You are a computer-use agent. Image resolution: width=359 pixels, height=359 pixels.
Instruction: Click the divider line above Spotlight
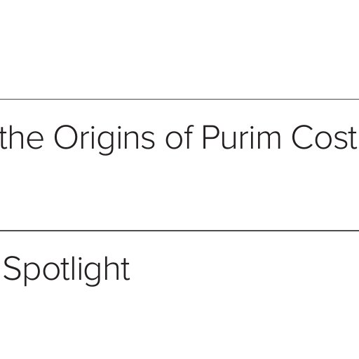179,231
